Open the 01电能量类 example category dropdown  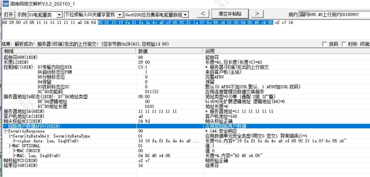[x=59, y=15]
